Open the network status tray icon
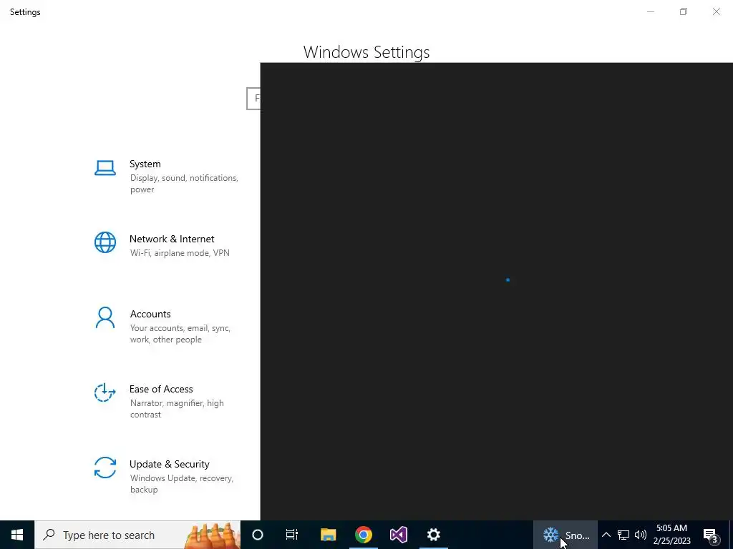Viewport: 733px width, 549px height. point(623,535)
